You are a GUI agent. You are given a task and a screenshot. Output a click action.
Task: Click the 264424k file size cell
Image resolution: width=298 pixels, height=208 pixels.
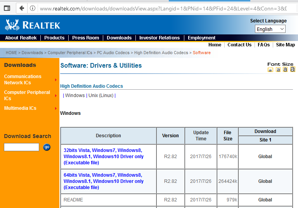click(228, 181)
